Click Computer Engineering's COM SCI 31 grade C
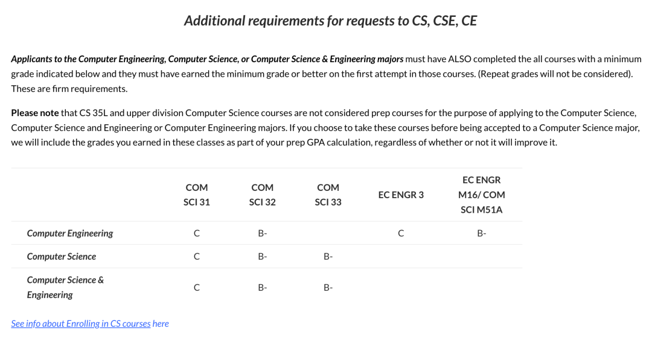 (x=197, y=233)
